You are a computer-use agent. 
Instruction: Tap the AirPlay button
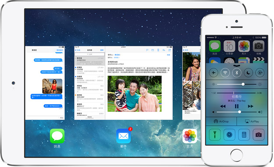(252, 121)
